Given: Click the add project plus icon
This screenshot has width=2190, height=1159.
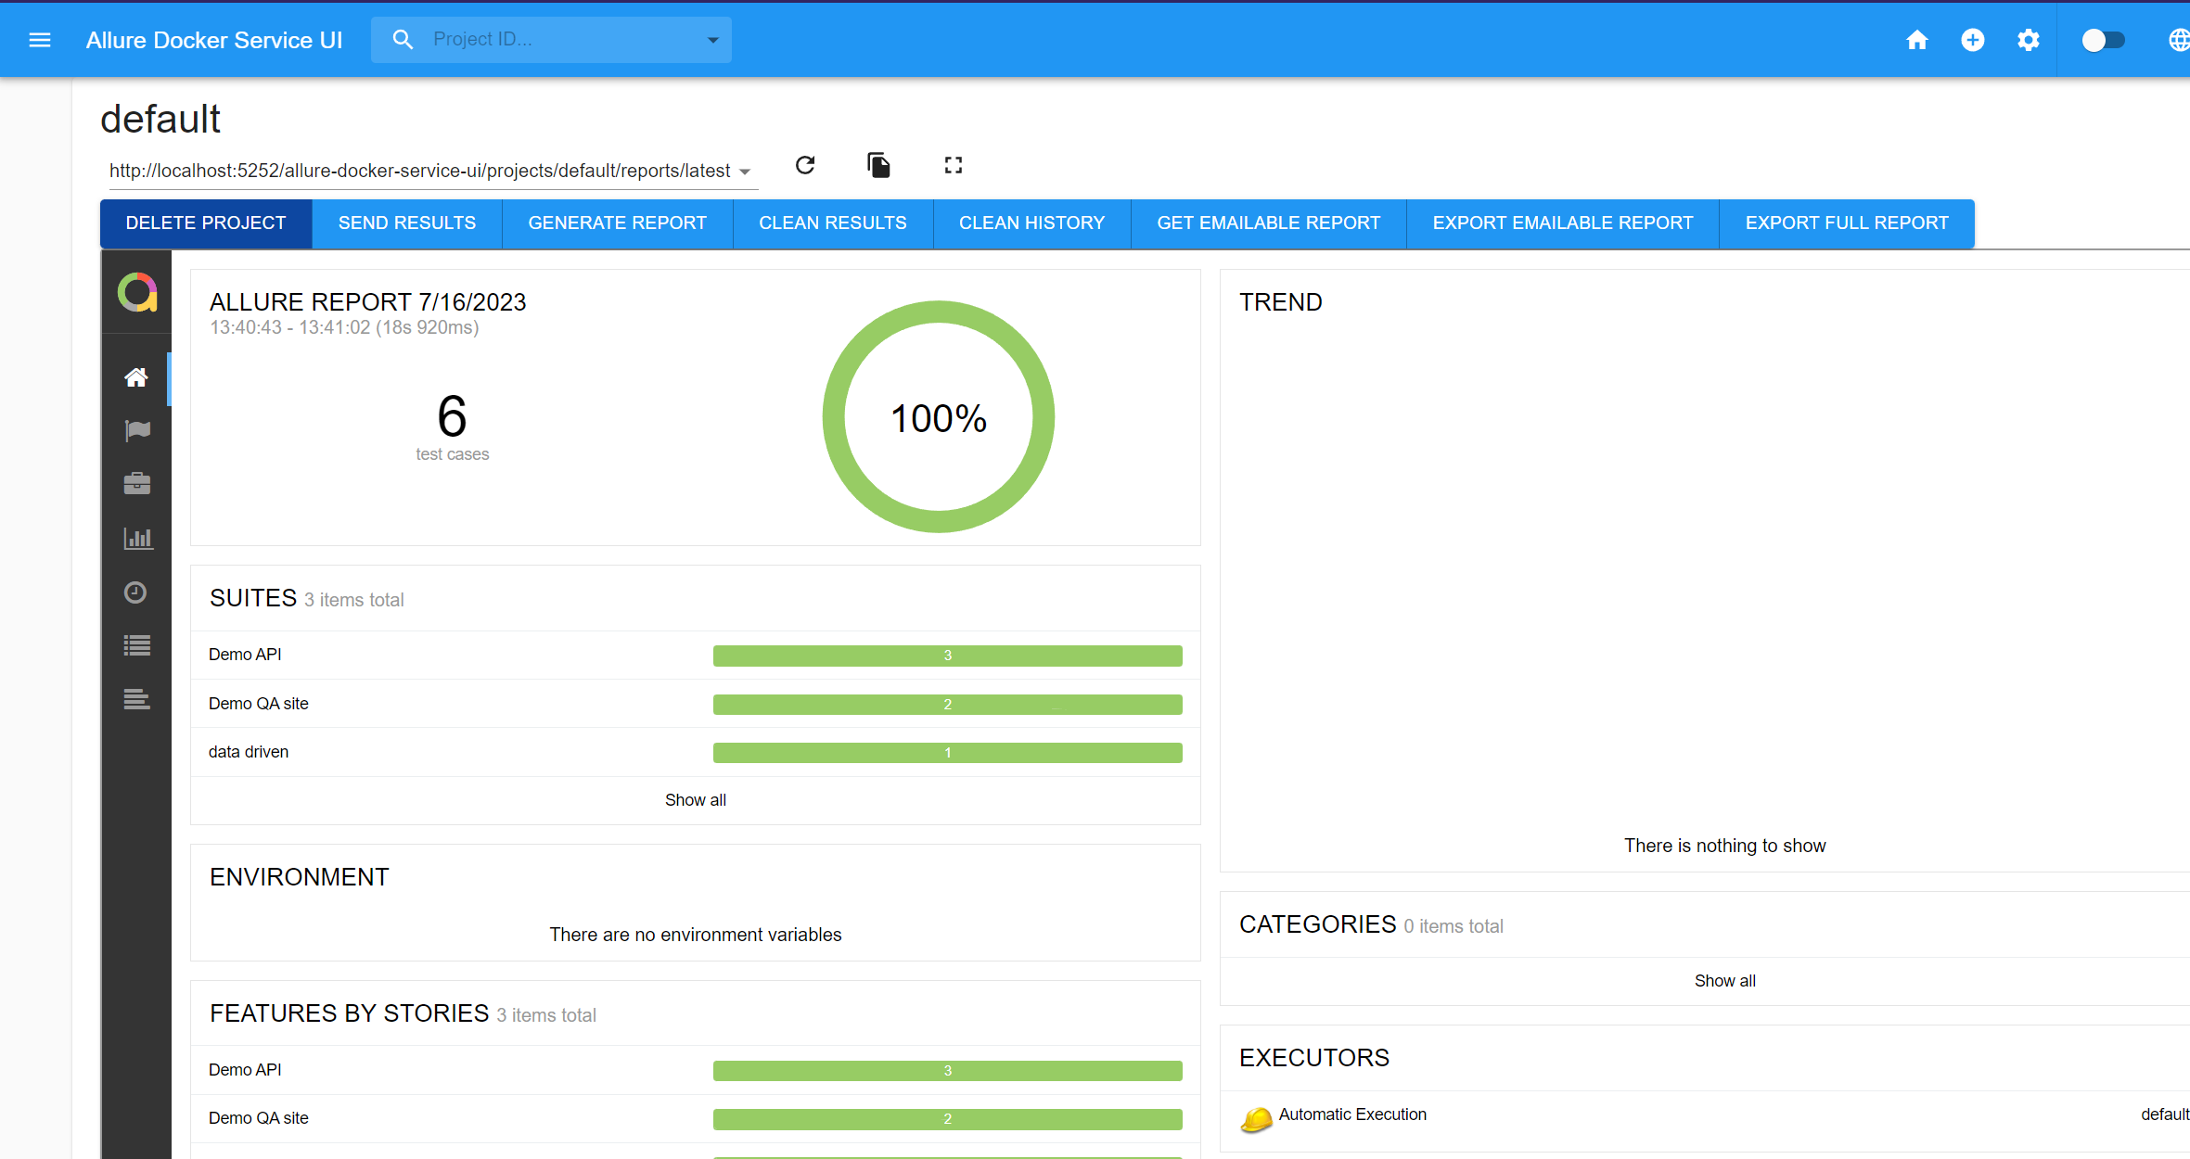Looking at the screenshot, I should (1972, 40).
